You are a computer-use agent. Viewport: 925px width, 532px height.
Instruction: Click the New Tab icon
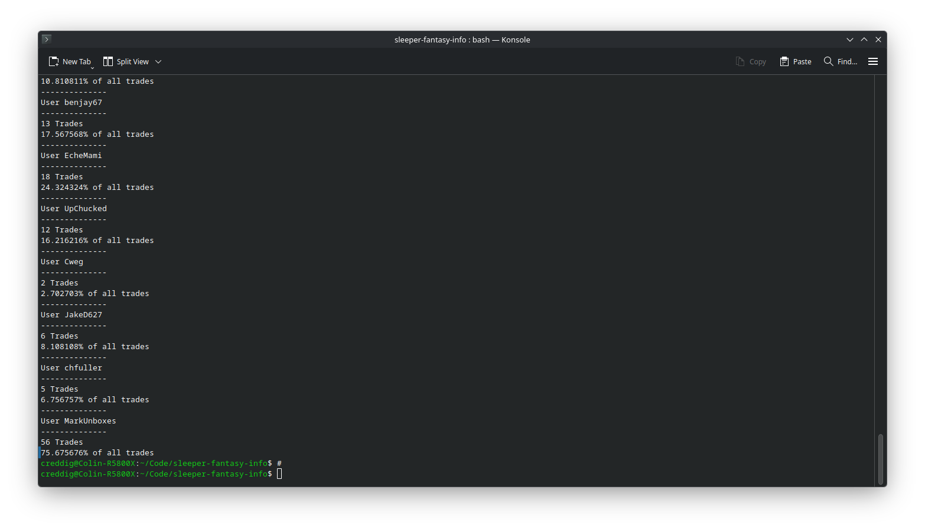coord(54,61)
